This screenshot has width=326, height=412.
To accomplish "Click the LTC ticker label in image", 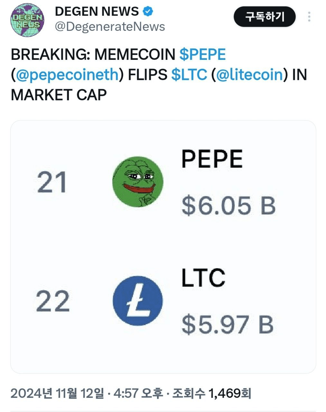I will pos(203,278).
